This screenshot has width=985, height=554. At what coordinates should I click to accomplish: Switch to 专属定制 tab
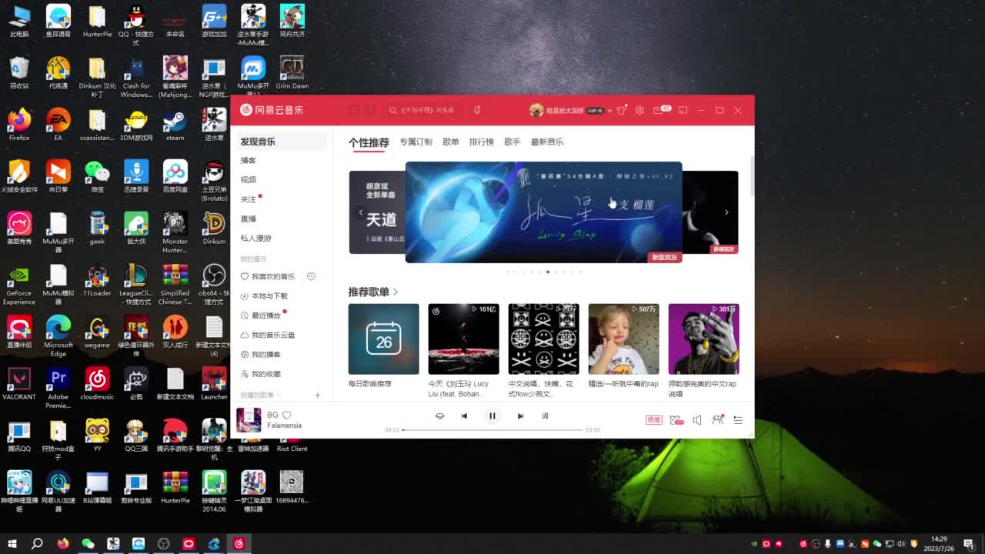click(x=416, y=142)
